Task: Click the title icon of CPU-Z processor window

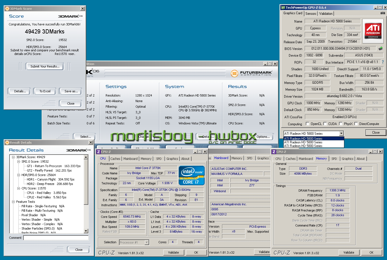Action: pos(98,152)
